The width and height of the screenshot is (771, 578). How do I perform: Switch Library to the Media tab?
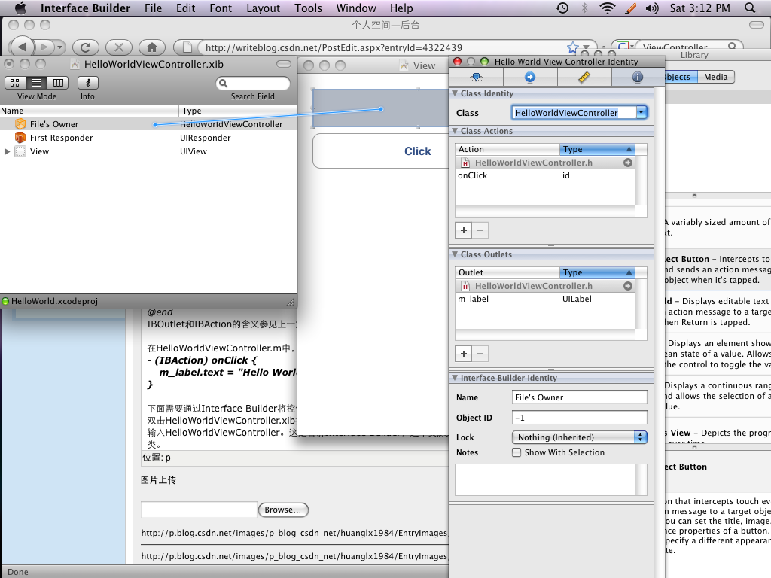click(x=715, y=77)
